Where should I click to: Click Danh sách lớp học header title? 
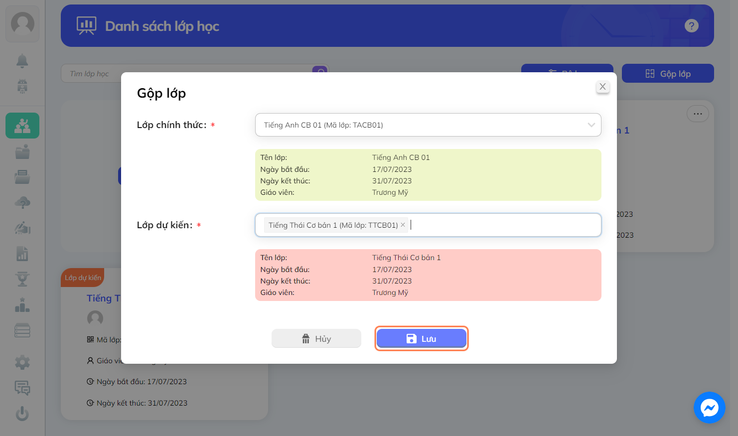click(x=162, y=26)
